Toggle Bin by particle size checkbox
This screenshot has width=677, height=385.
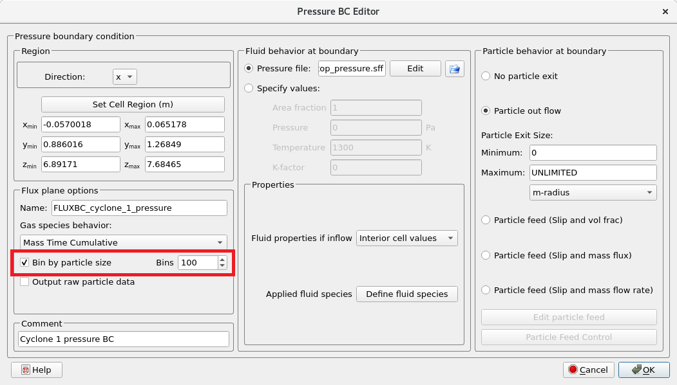[x=25, y=262]
